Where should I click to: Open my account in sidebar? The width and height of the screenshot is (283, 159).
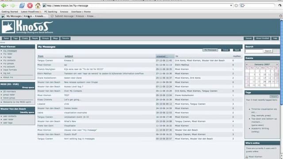(x=9, y=67)
